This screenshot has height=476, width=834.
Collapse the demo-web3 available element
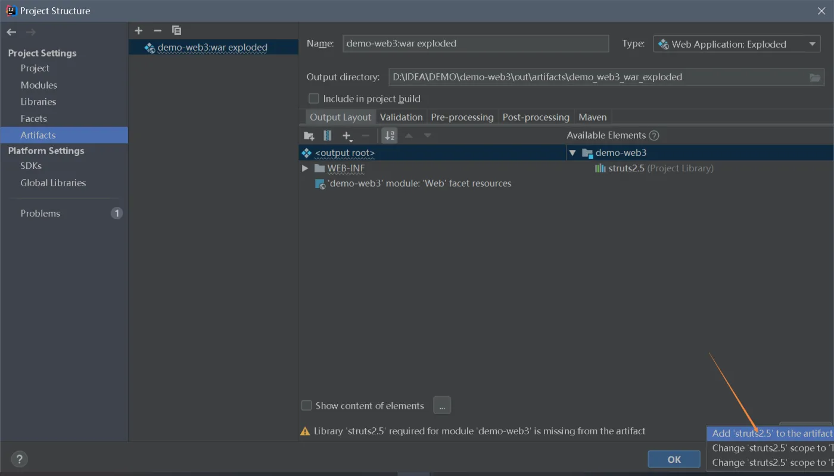572,153
